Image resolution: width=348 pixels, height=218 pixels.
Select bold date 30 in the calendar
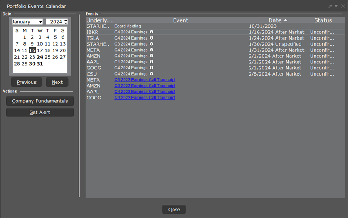tap(32, 63)
